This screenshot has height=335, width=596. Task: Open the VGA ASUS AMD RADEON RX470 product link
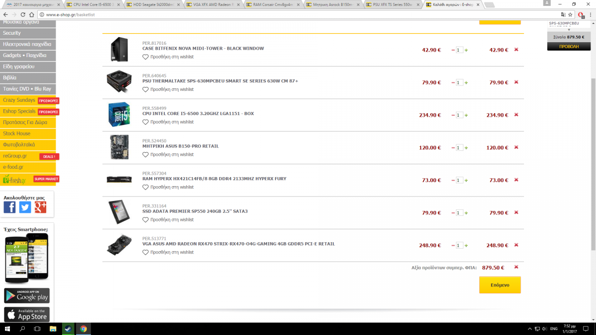238,244
